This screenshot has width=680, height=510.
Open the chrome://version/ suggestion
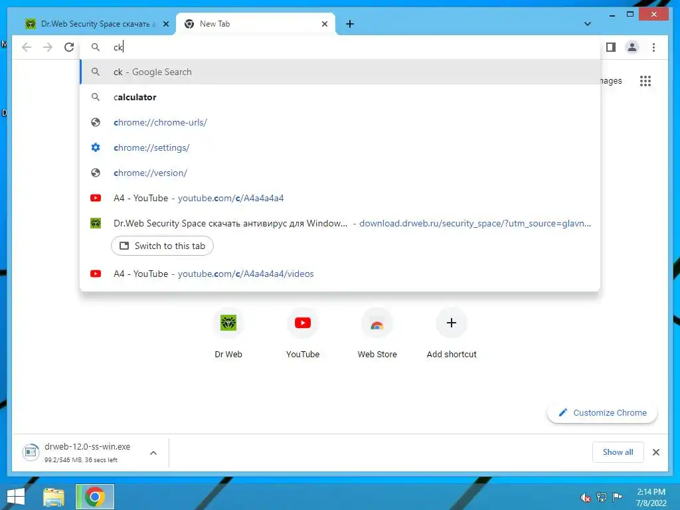340,173
